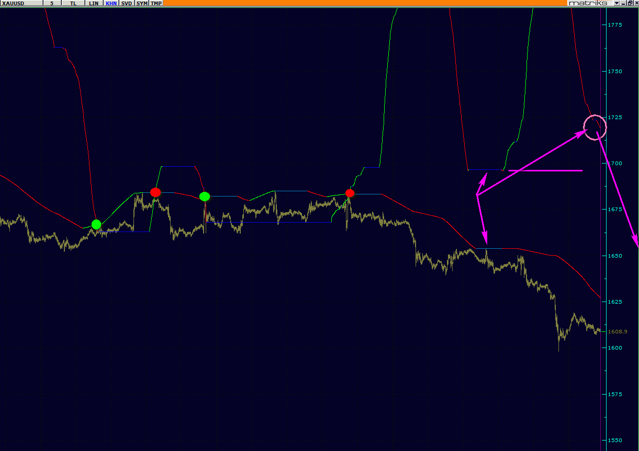Open the TMP template button
Image resolution: width=639 pixels, height=451 pixels.
[156, 3]
